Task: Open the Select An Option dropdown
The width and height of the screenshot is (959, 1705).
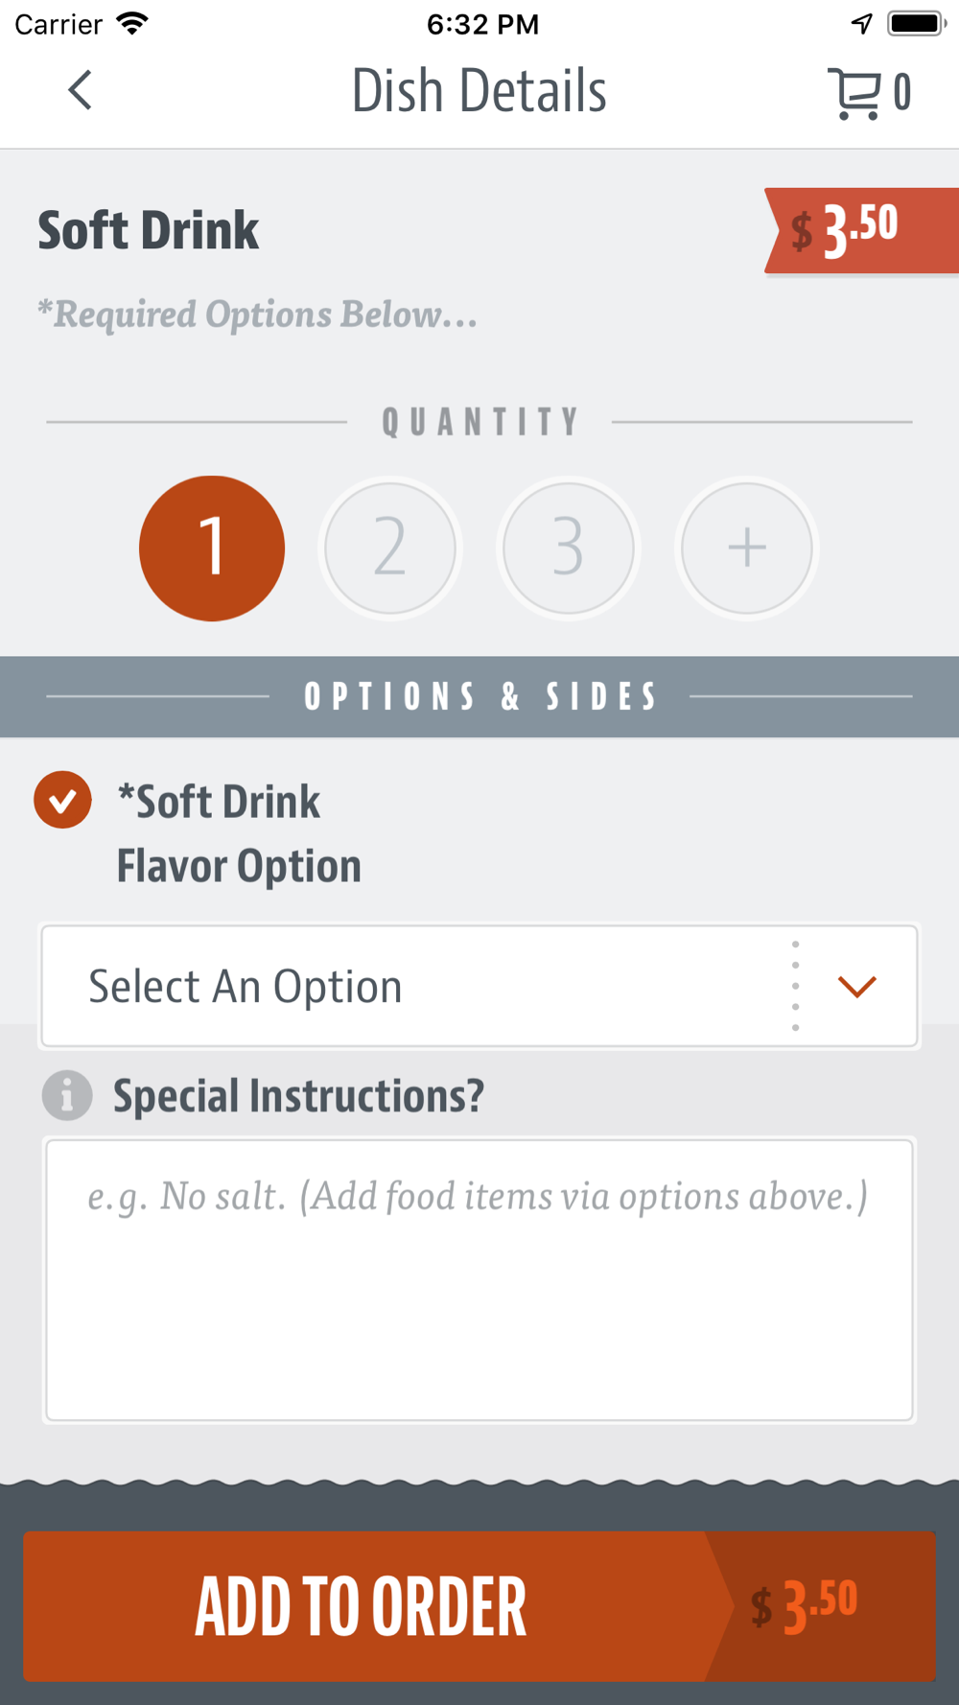Action: pos(479,986)
